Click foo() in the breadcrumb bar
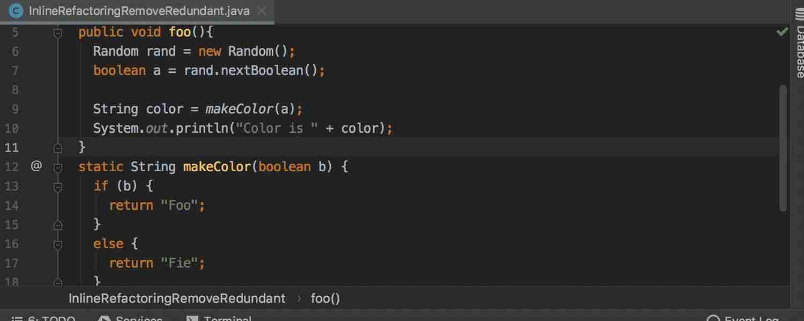 click(325, 299)
